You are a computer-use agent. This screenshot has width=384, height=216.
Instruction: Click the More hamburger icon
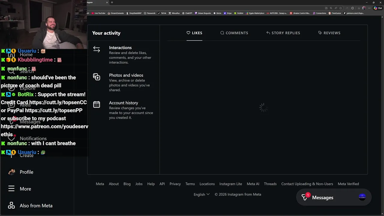coord(11,189)
